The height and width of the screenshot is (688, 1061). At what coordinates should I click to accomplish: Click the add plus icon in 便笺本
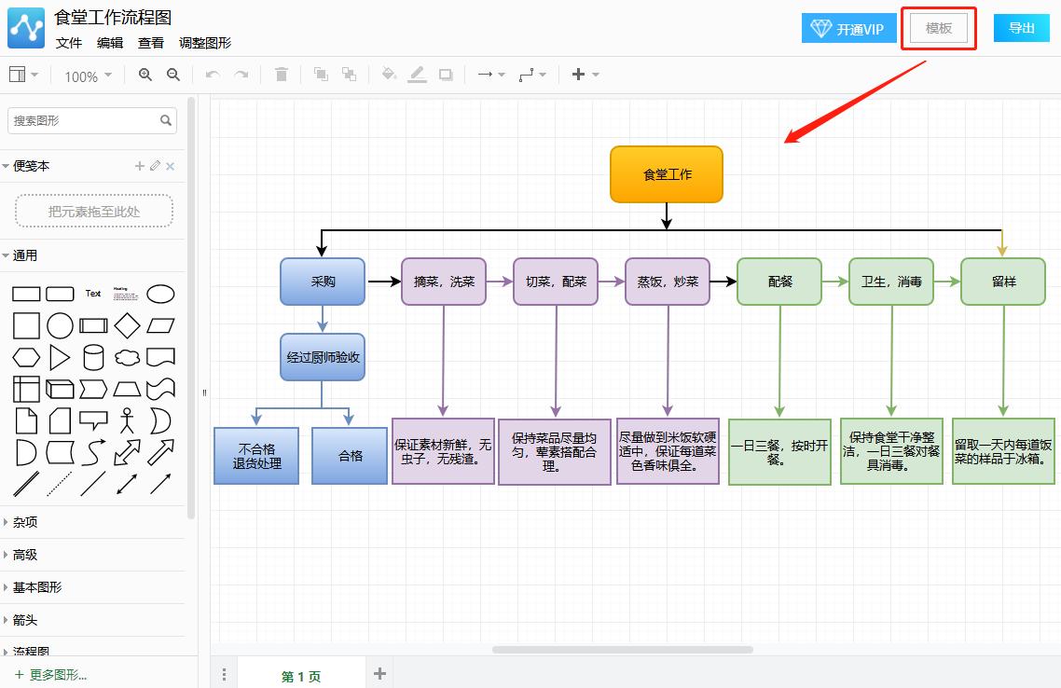[140, 166]
